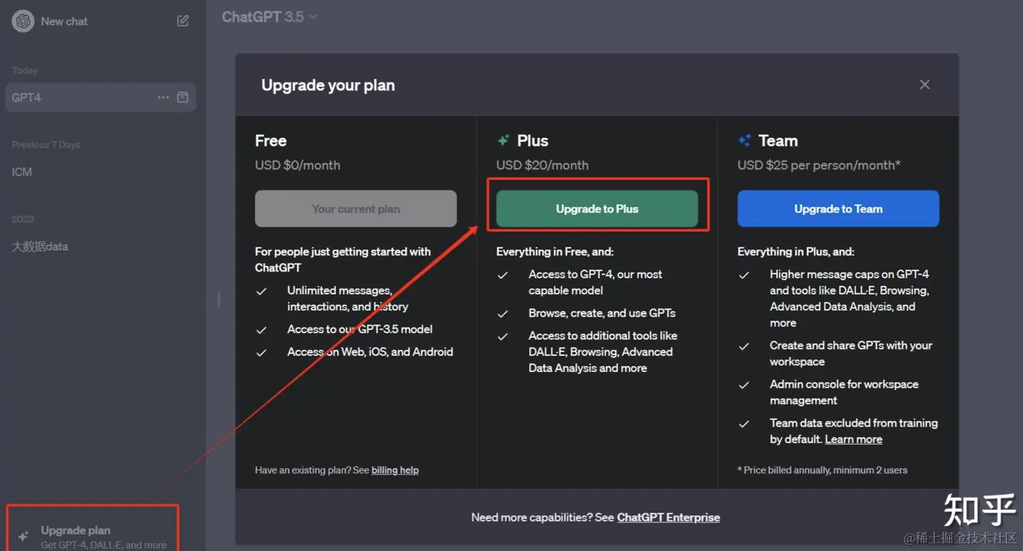Click checkmark beside 'Unlimited messages' feature

261,291
